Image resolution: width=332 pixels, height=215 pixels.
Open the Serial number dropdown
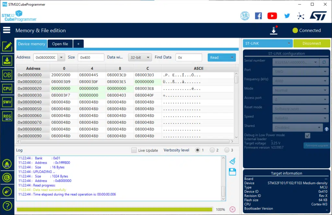[x=296, y=62]
